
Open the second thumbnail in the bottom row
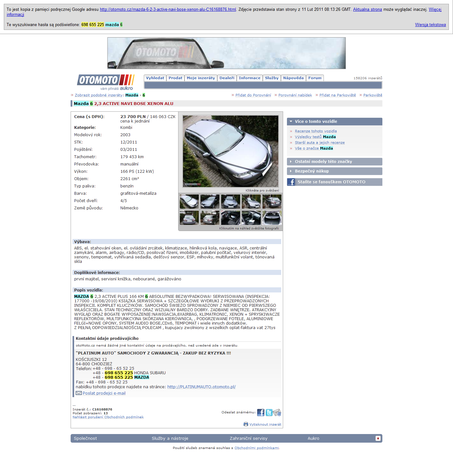click(x=210, y=218)
